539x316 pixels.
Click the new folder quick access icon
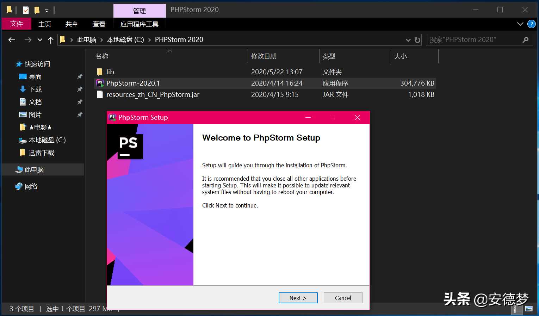[x=37, y=10]
